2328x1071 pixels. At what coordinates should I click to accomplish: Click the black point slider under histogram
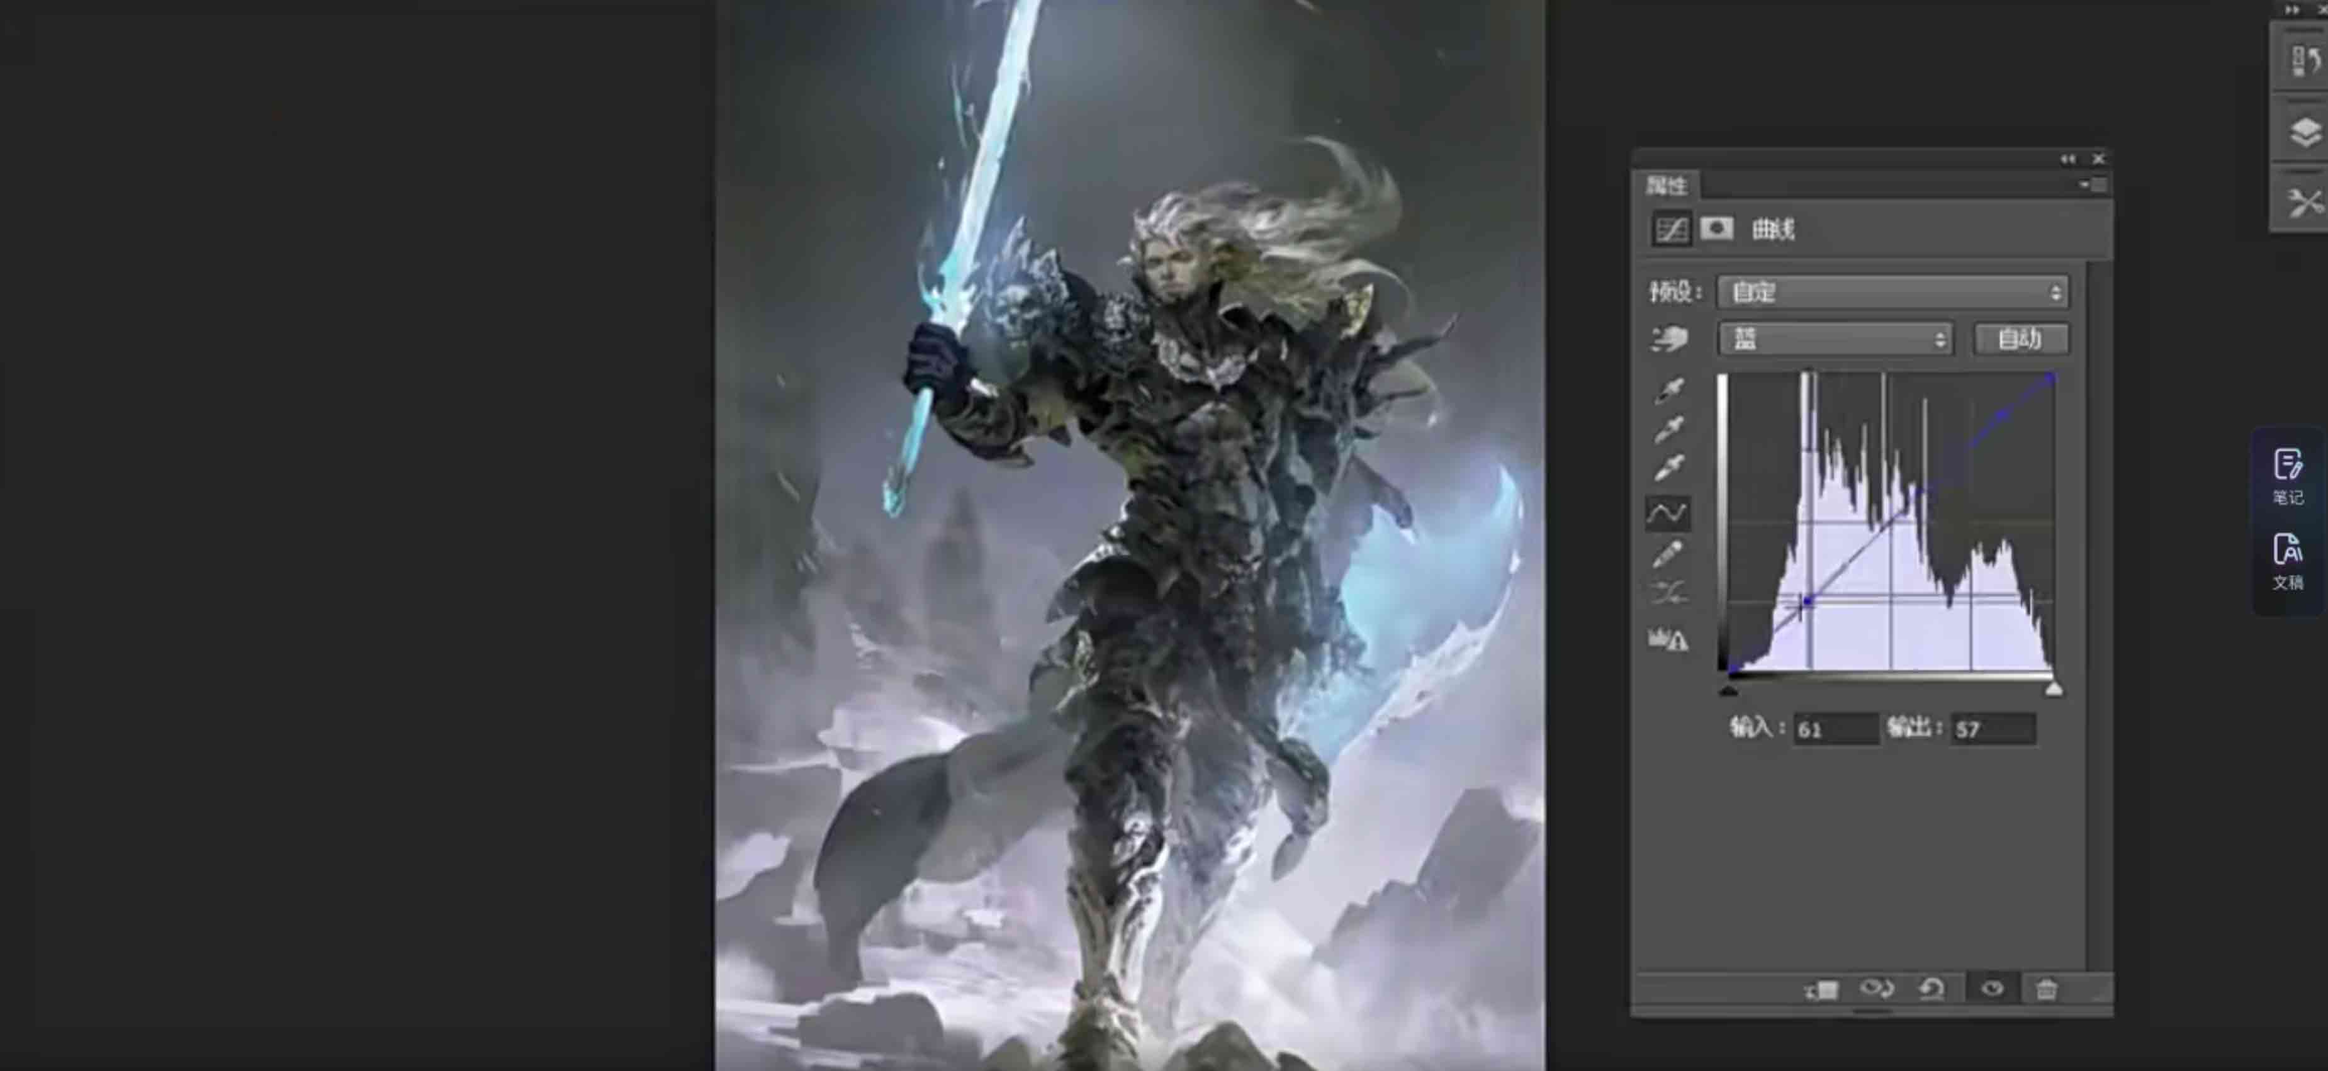tap(1728, 690)
